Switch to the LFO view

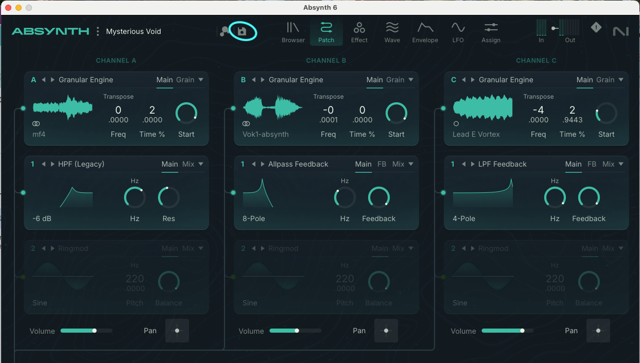tap(458, 32)
